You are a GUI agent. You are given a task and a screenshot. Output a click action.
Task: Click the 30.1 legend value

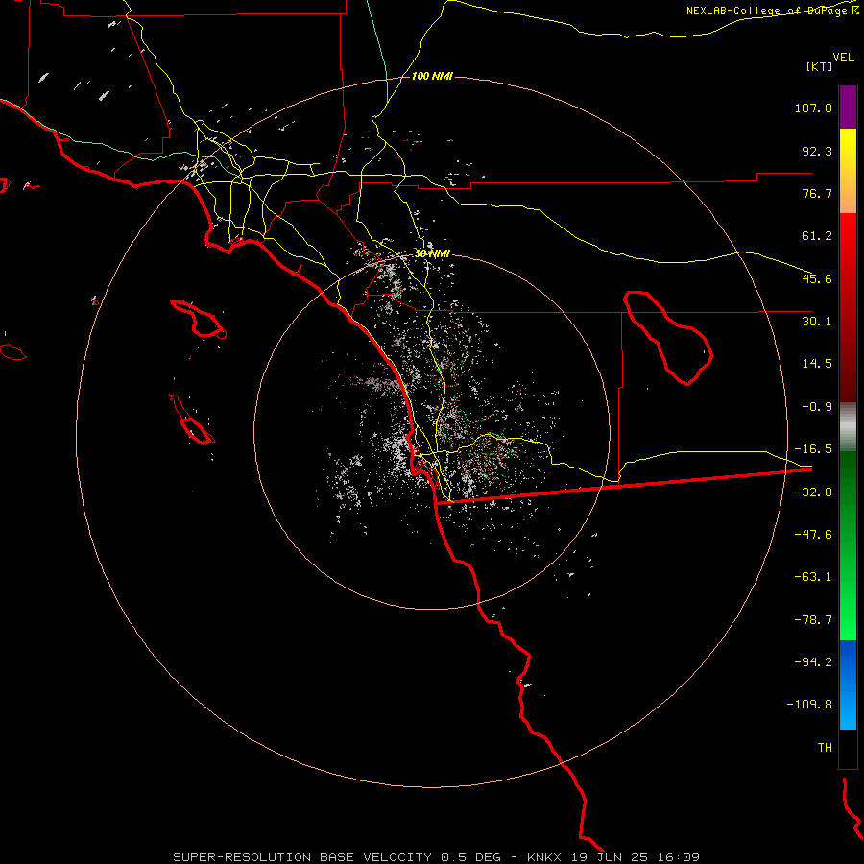click(x=817, y=322)
